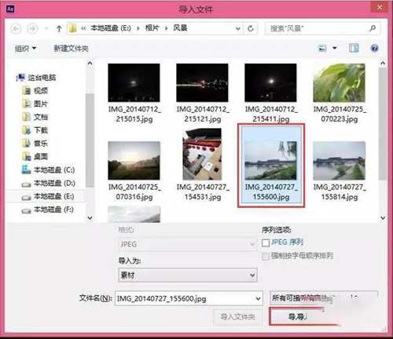Select thumbnail IMG_20140727_155814.jpg
393x339 pixels.
coord(340,171)
